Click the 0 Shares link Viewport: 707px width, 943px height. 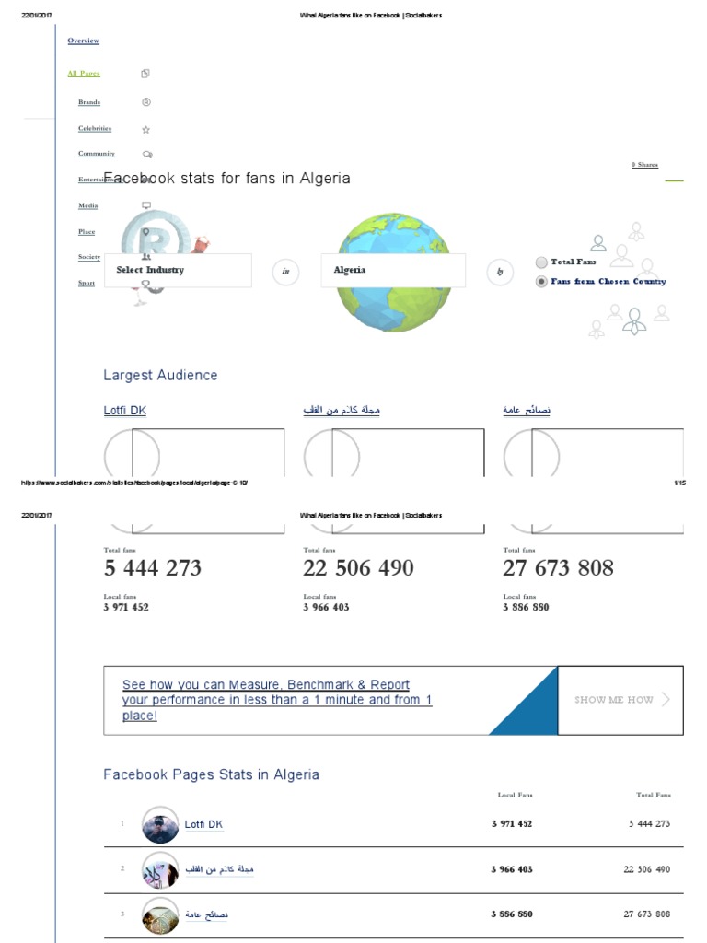pyautogui.click(x=644, y=165)
